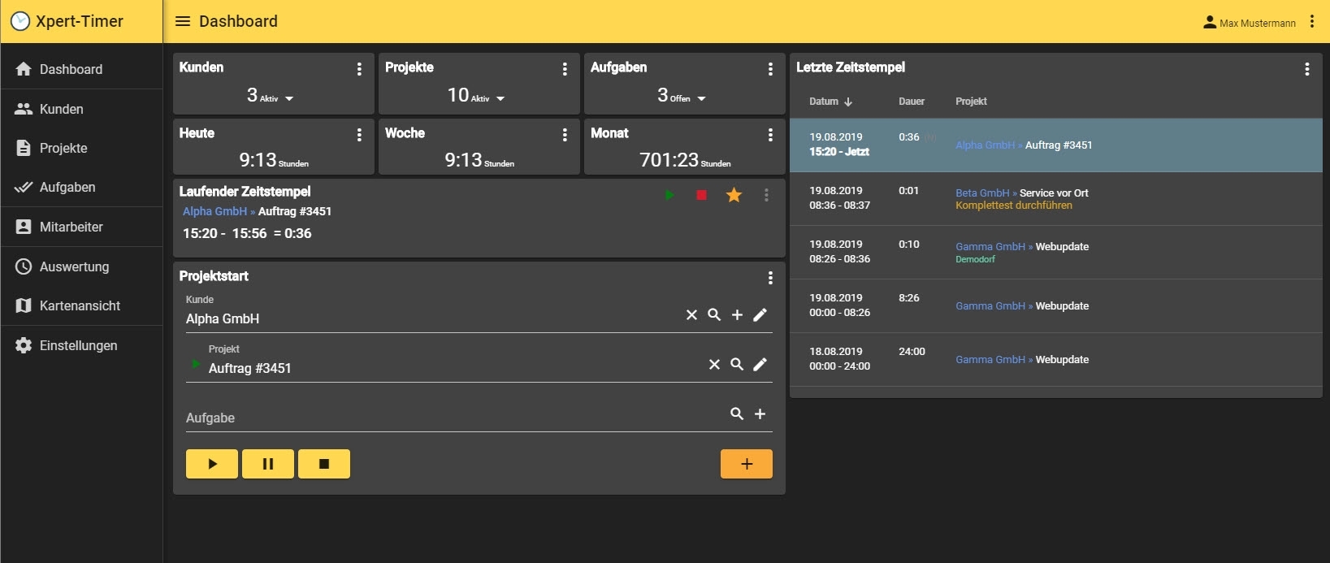Edit the project Auftrag #3451
Screen dimensions: 1330x563
point(760,364)
